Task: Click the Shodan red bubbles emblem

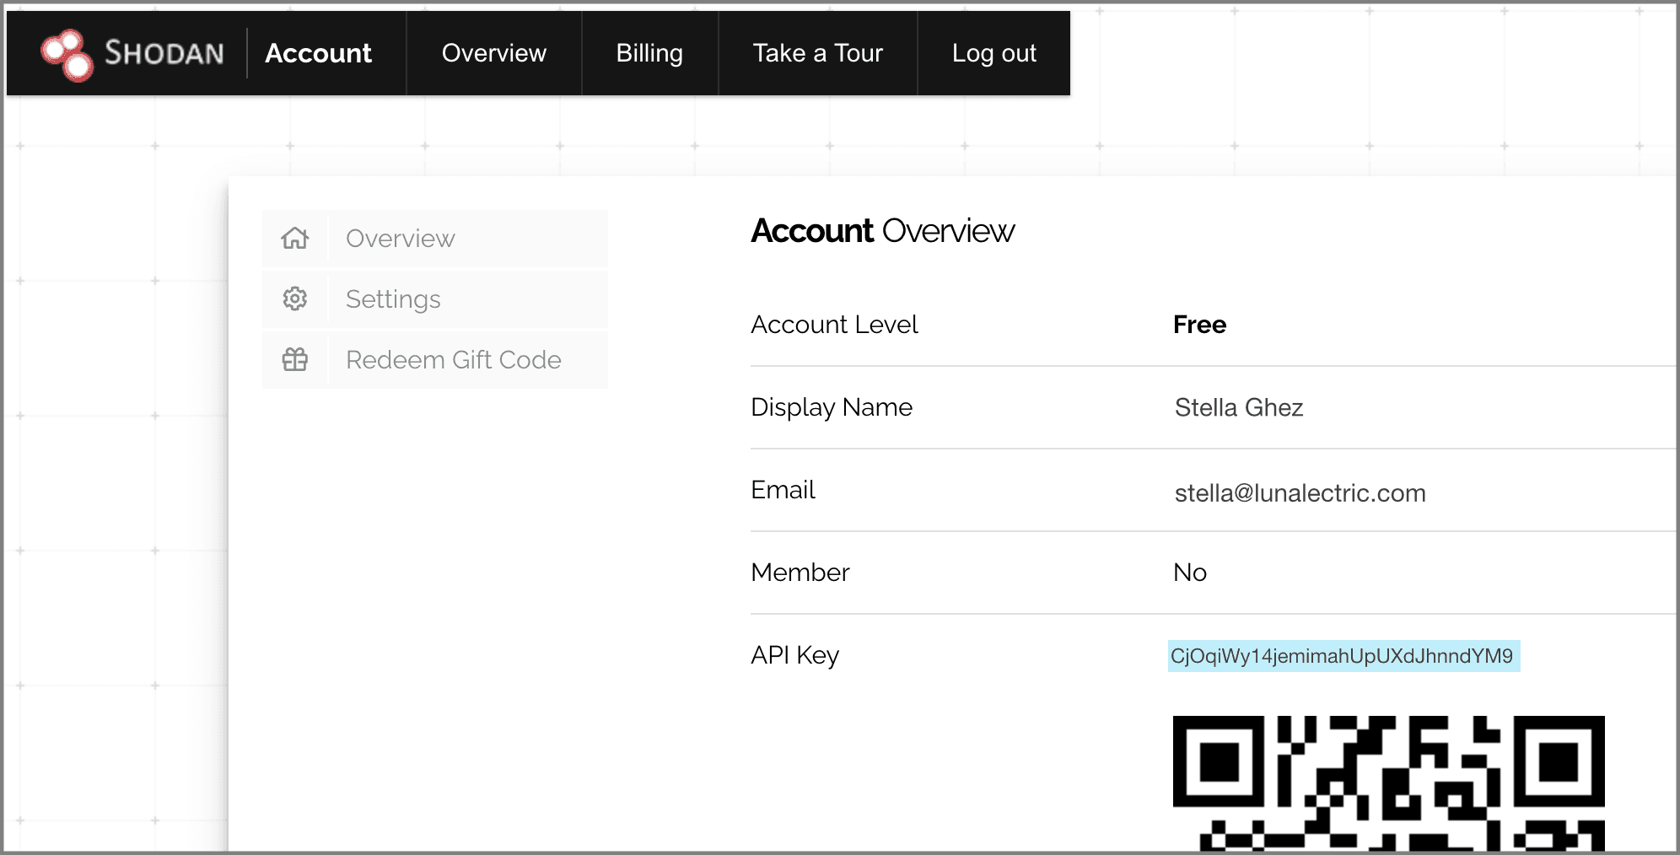Action: point(67,52)
